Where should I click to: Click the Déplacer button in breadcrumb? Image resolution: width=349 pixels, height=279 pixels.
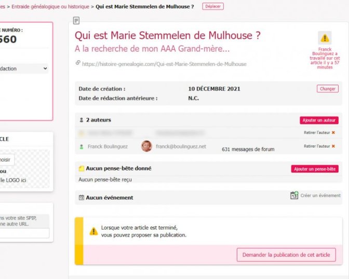click(213, 6)
